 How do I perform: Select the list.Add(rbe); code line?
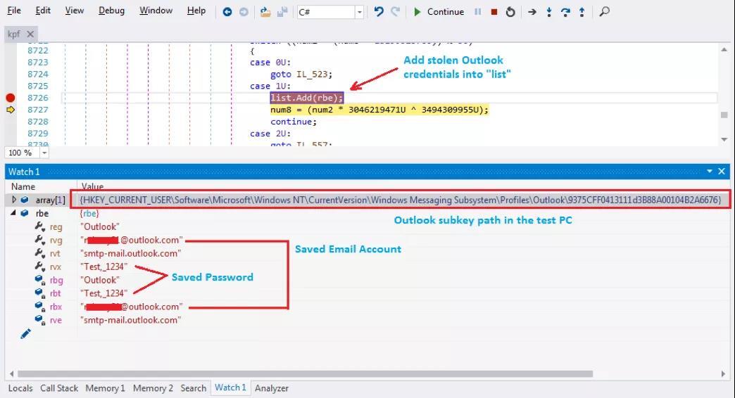(306, 98)
